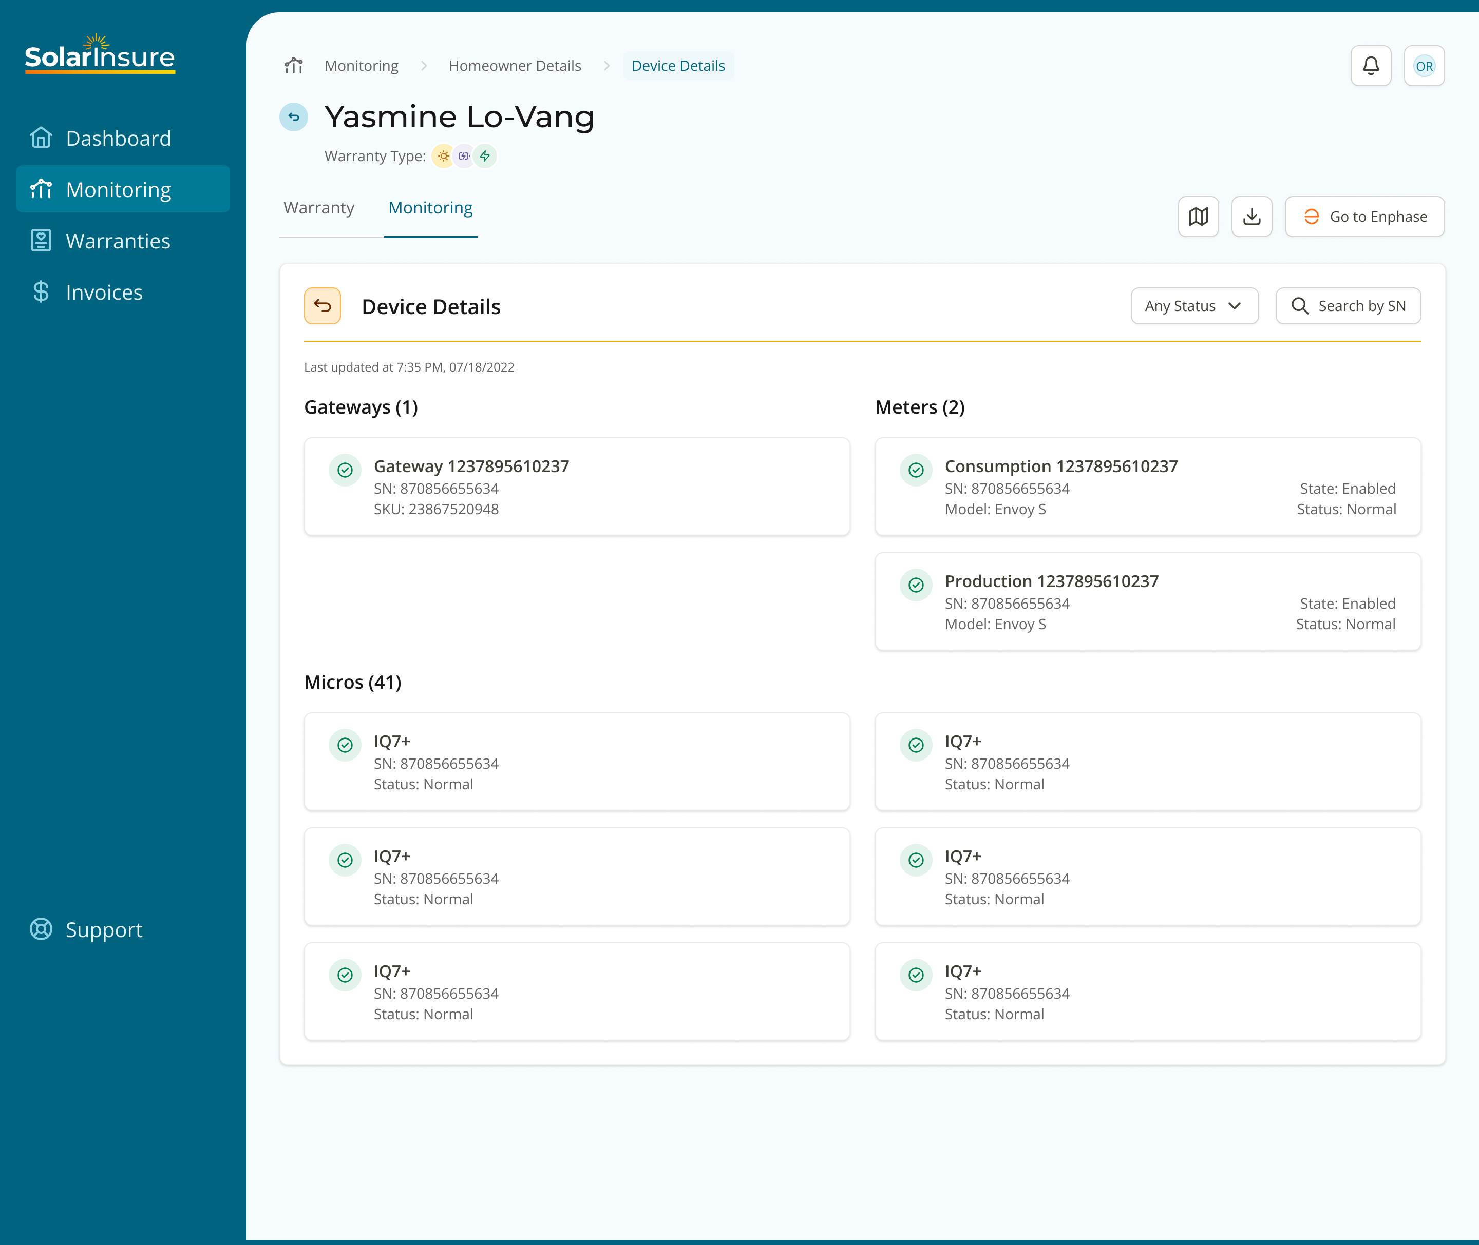Viewport: 1479px width, 1245px height.
Task: Open the notification bell
Action: pyautogui.click(x=1371, y=66)
